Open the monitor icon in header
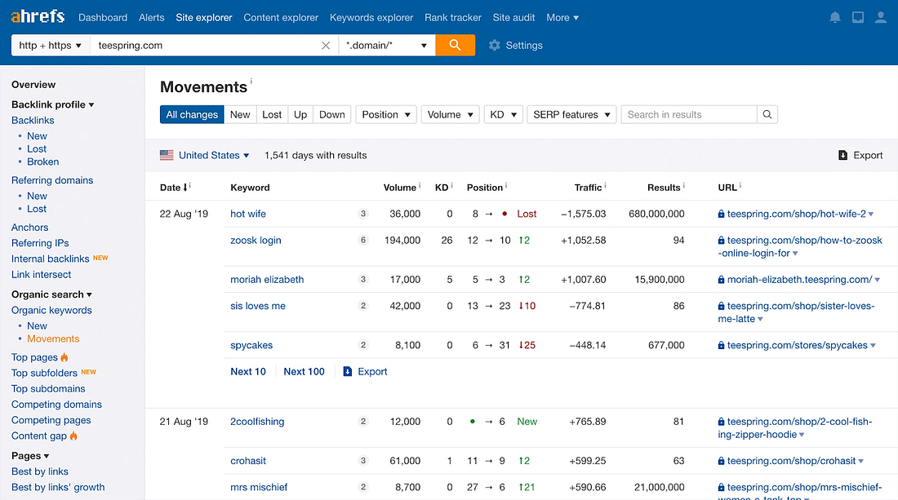The width and height of the screenshot is (898, 500). point(857,17)
